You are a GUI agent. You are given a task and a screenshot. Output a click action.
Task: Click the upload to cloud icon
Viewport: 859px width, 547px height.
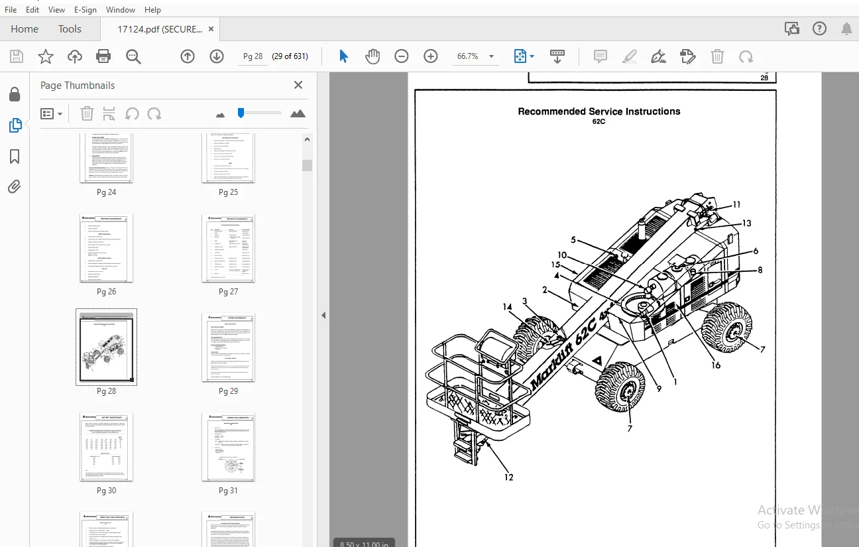pyautogui.click(x=75, y=56)
